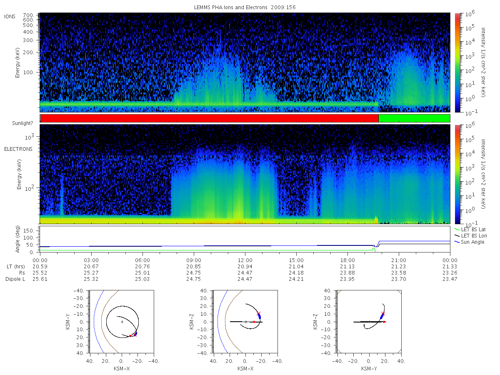Click the KSM-X versus KSM-Z orbit plot

245,322
